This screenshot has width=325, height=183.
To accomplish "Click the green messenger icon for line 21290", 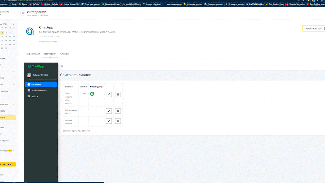I will coord(92,94).
